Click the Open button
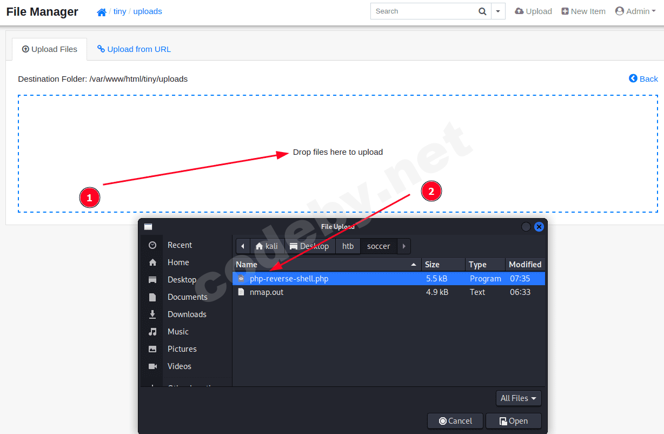 (x=514, y=421)
